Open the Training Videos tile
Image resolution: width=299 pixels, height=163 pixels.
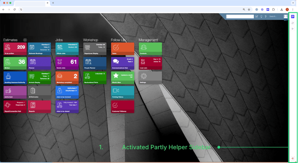[123, 92]
